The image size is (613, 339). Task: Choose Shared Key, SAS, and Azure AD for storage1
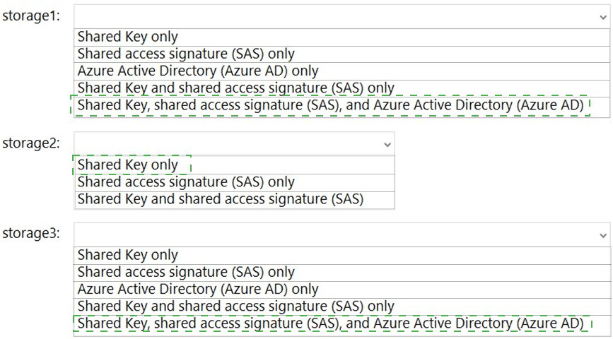[341, 105]
